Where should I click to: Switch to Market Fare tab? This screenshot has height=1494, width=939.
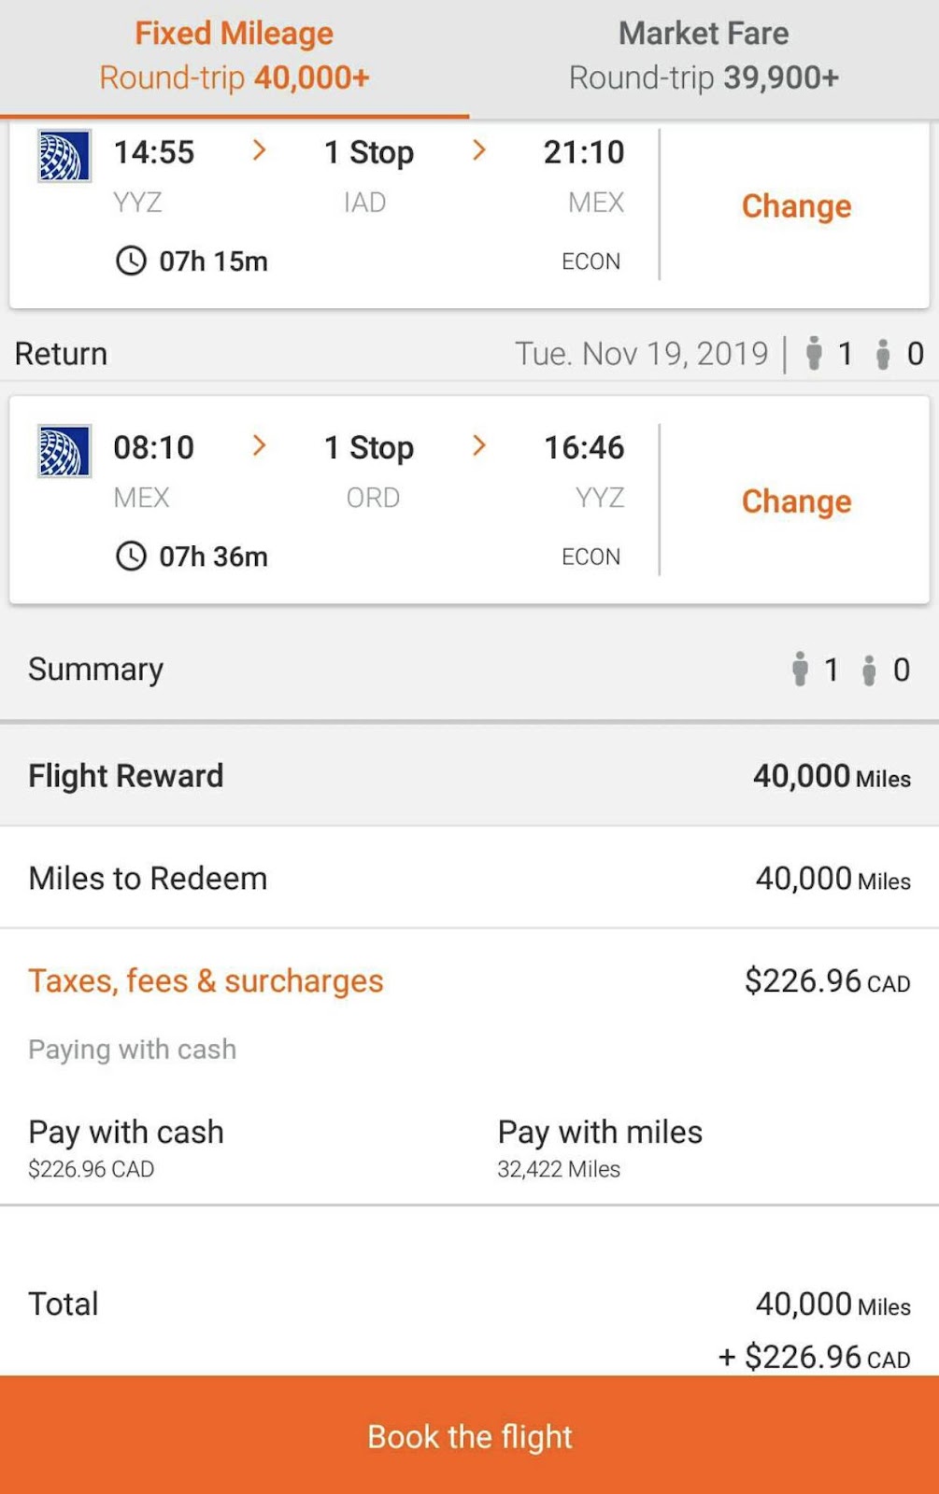point(704,56)
